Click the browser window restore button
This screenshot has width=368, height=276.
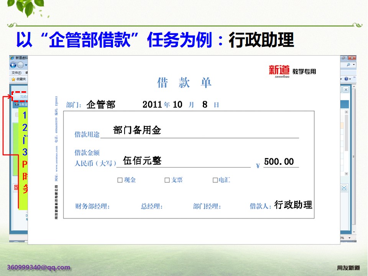click(343, 58)
